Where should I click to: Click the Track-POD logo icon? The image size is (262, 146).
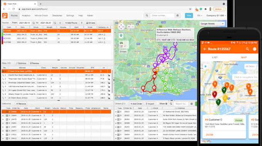point(5,15)
